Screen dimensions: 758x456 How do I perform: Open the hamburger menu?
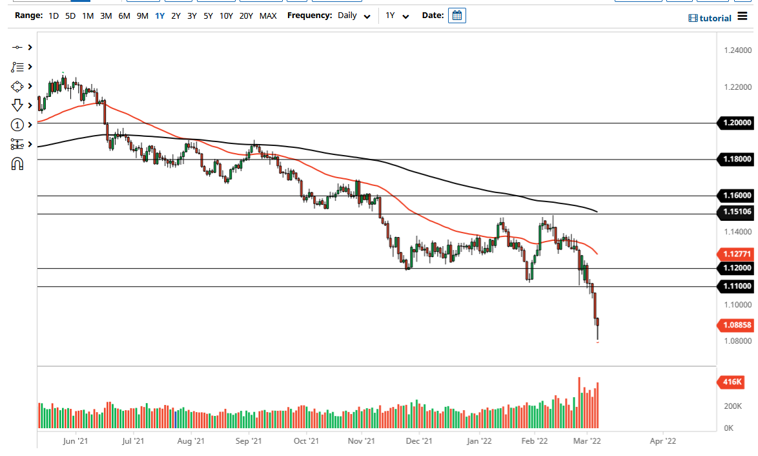coord(743,18)
